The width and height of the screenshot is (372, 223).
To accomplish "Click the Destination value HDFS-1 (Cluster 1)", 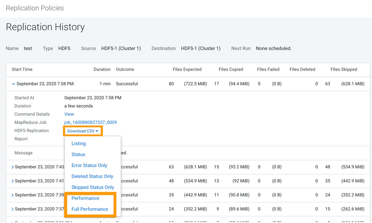I will click(201, 48).
